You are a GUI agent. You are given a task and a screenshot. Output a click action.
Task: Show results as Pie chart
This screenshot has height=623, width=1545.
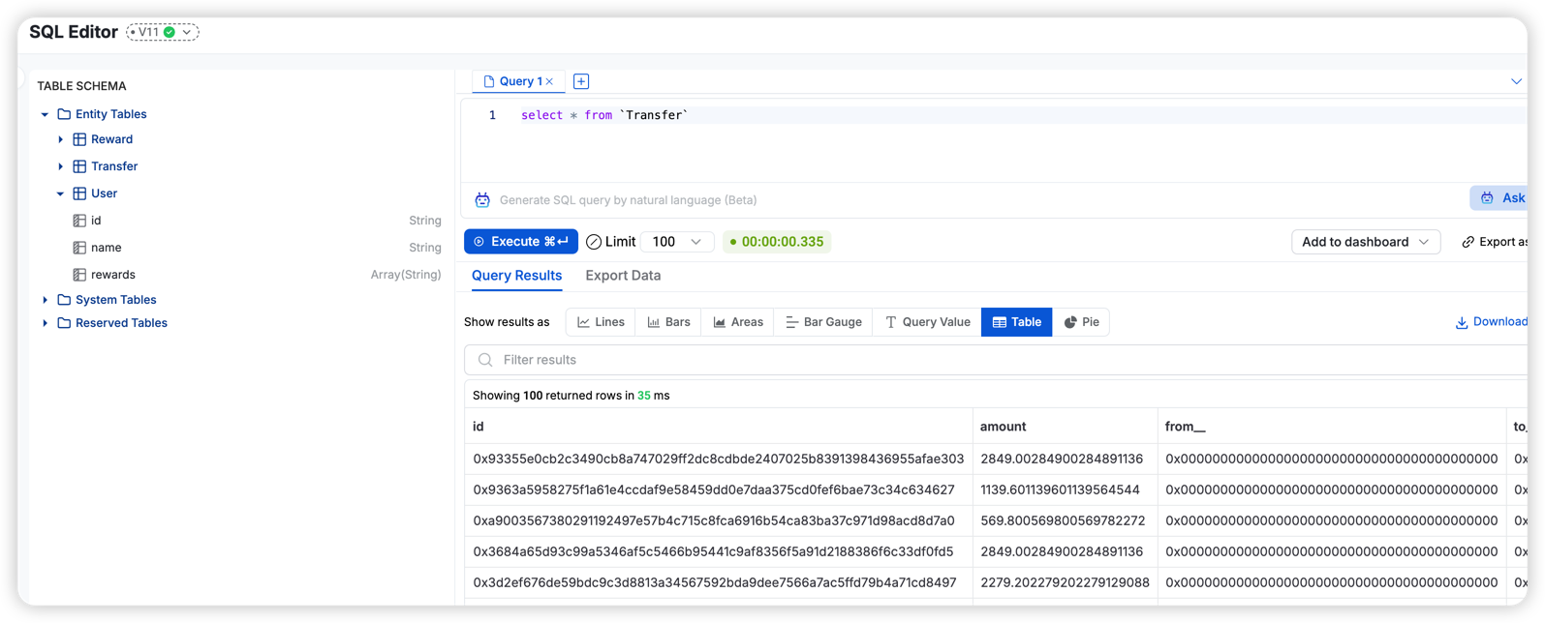click(x=1081, y=322)
